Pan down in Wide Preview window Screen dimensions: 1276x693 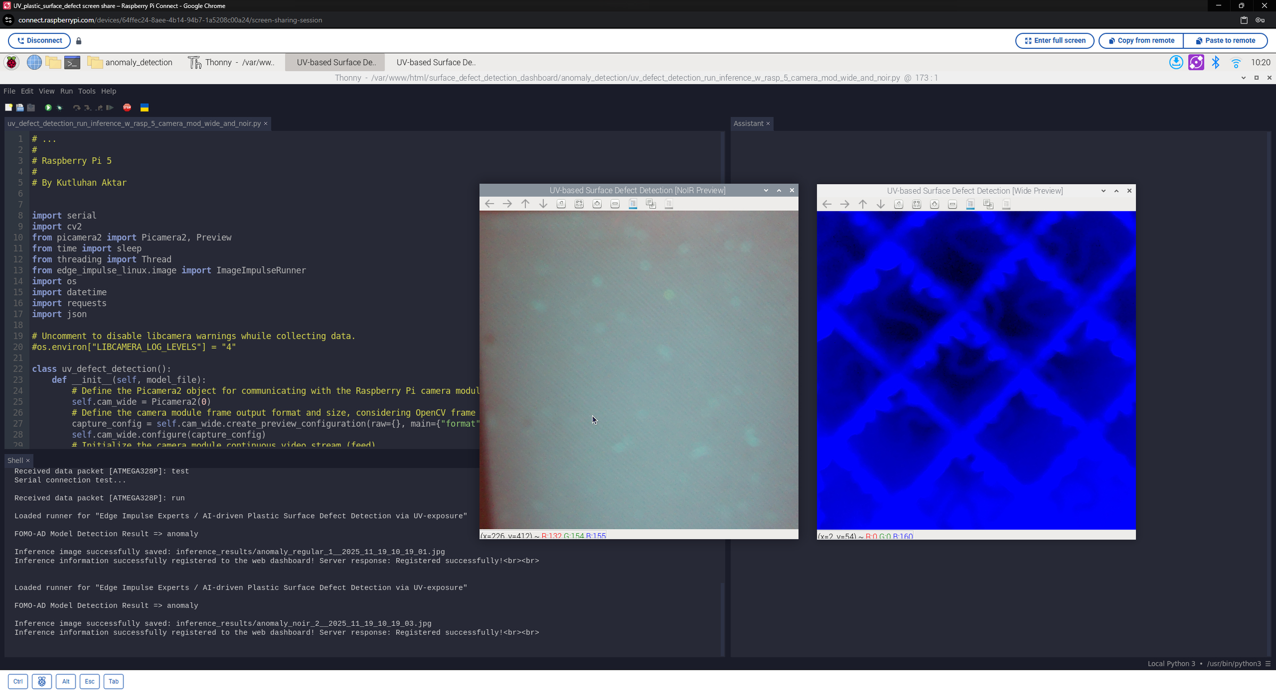click(x=880, y=204)
